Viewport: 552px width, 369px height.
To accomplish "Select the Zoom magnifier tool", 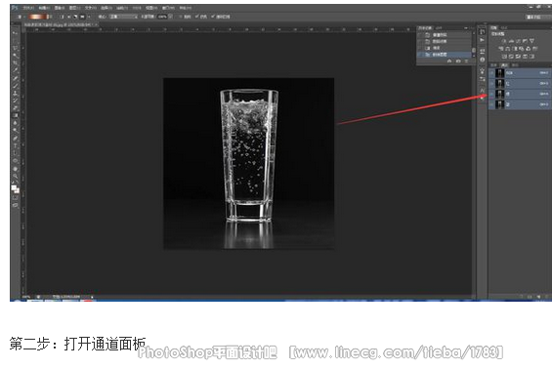I will 15,176.
